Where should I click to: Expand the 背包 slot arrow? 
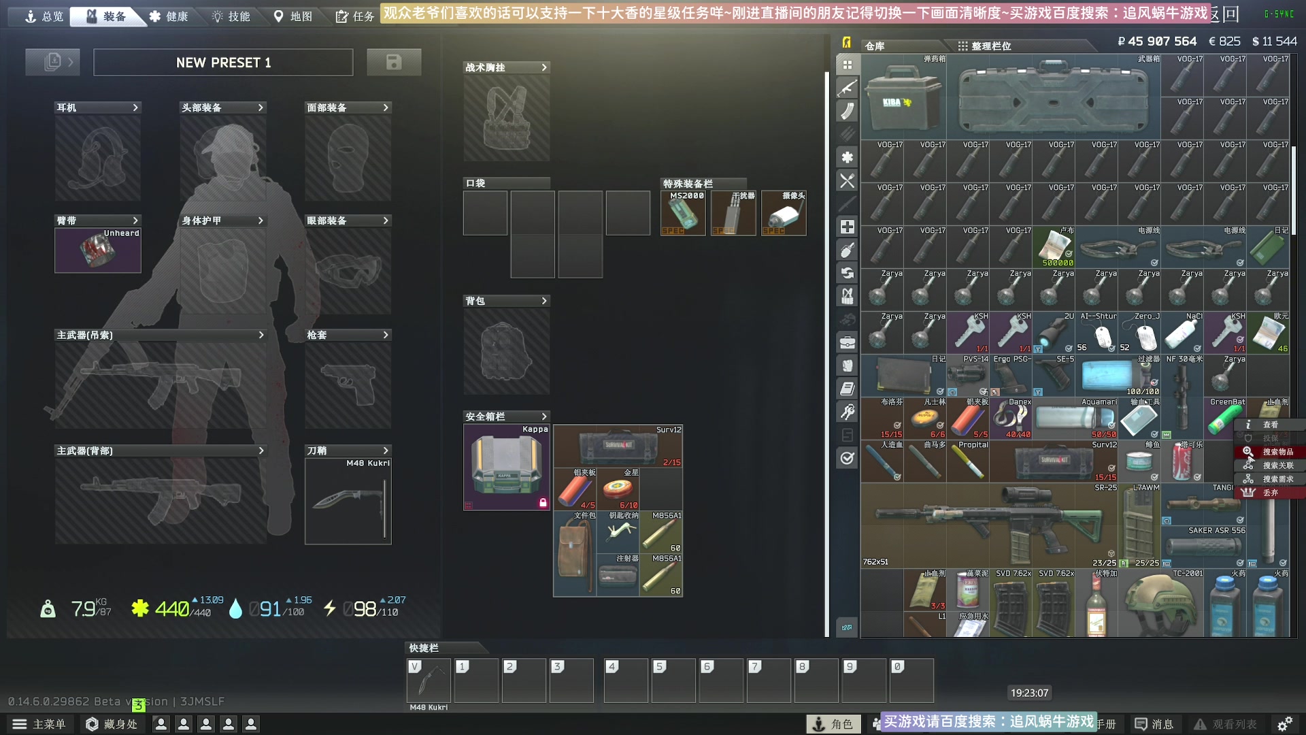(544, 301)
